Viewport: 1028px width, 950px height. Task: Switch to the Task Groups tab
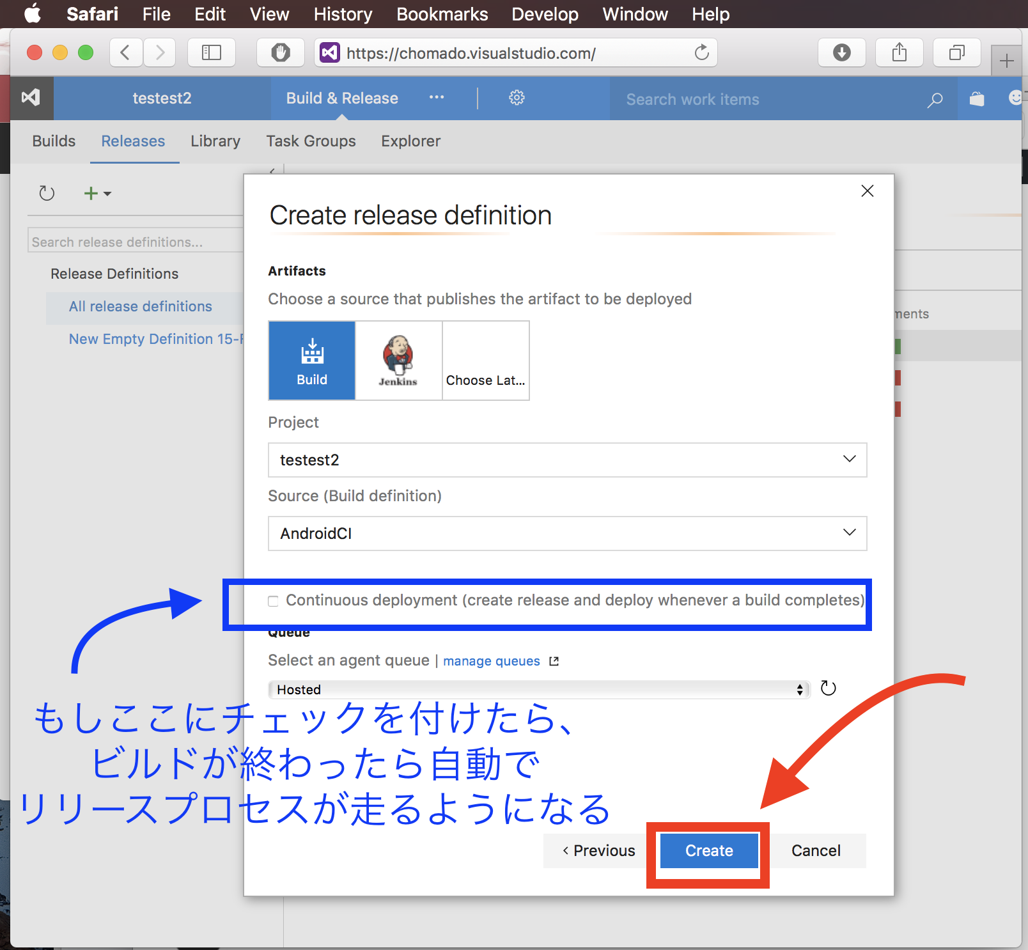(311, 141)
